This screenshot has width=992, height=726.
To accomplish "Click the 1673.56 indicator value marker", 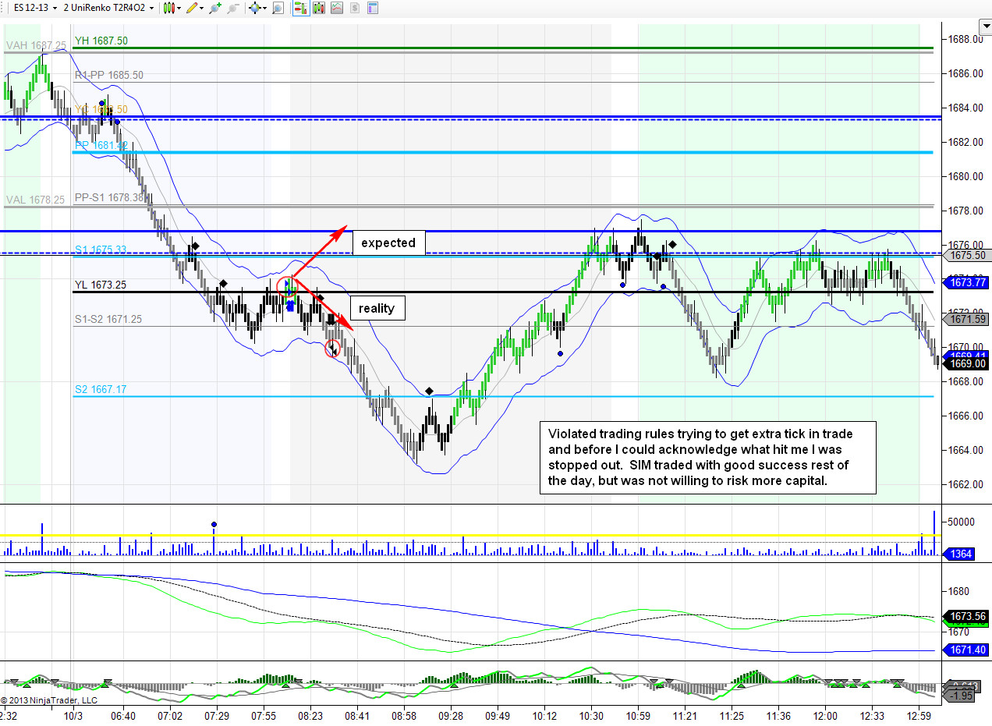I will (966, 616).
